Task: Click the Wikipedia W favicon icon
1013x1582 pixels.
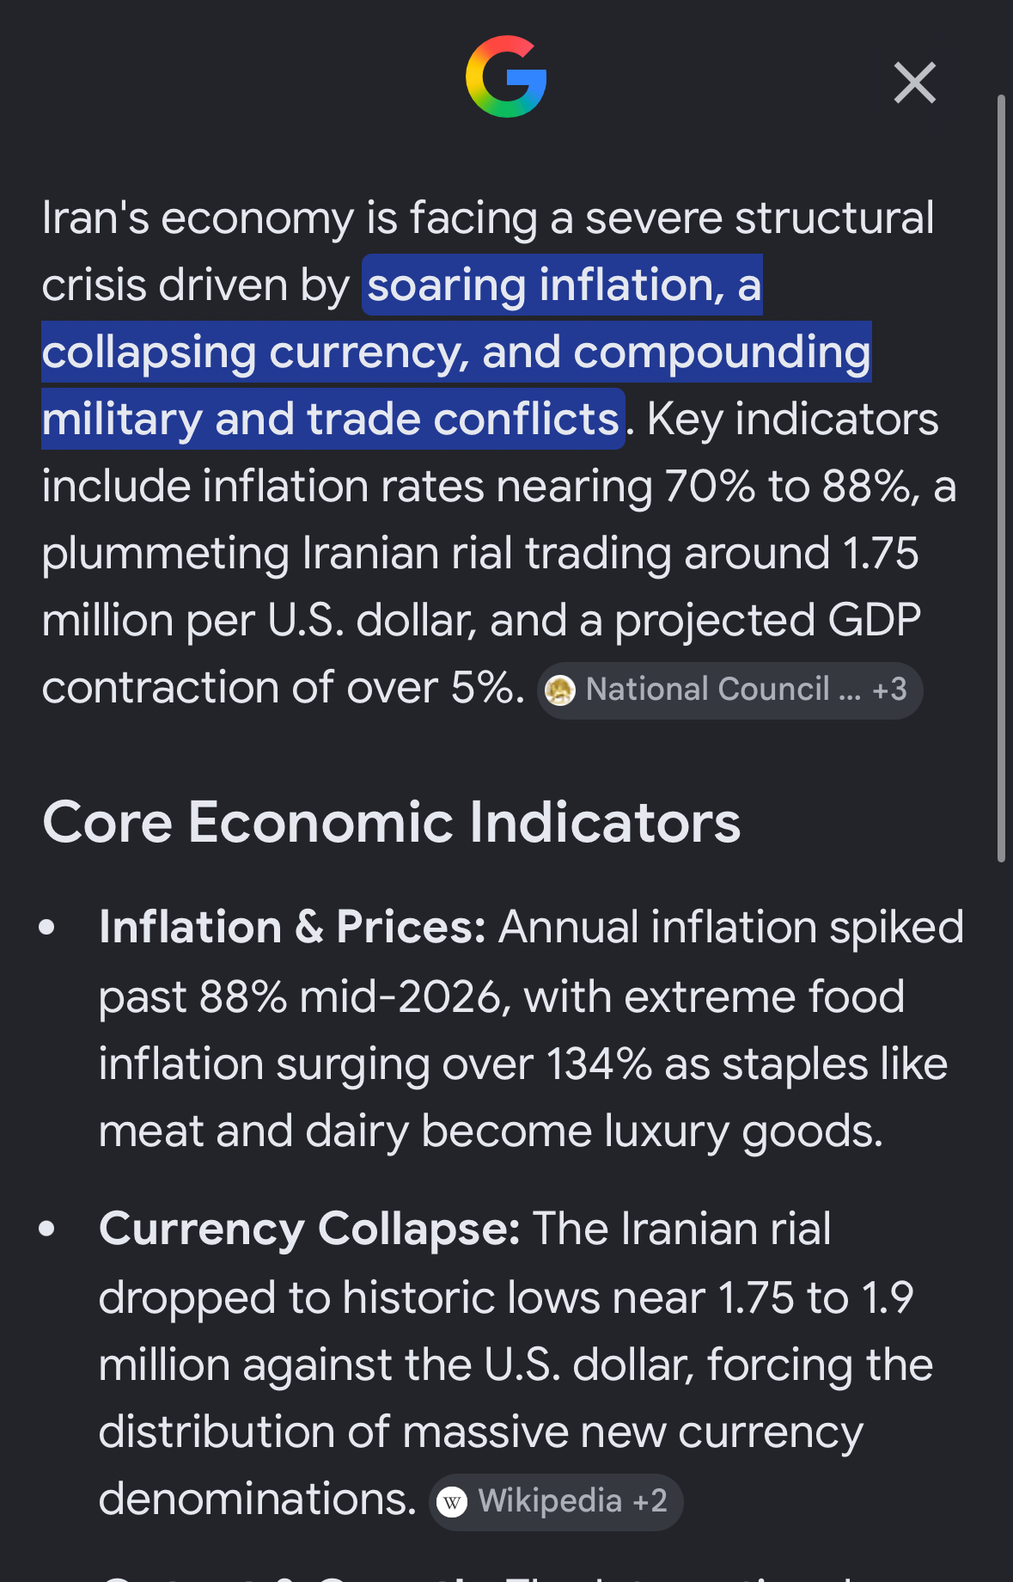Action: coord(452,1502)
